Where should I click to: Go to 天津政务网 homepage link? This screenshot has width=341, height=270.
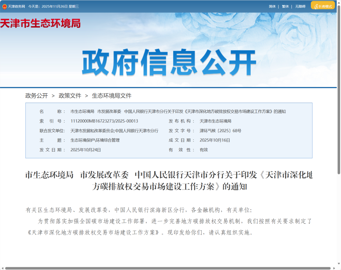(17, 6)
